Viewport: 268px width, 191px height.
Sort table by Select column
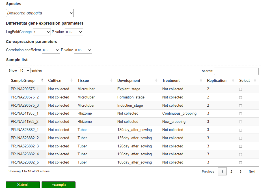point(244,81)
